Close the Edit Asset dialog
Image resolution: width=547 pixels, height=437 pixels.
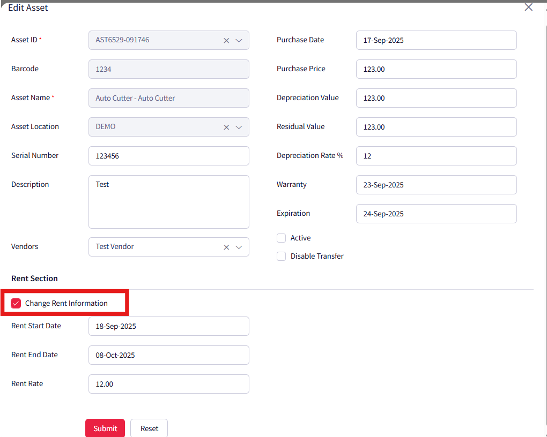point(528,7)
